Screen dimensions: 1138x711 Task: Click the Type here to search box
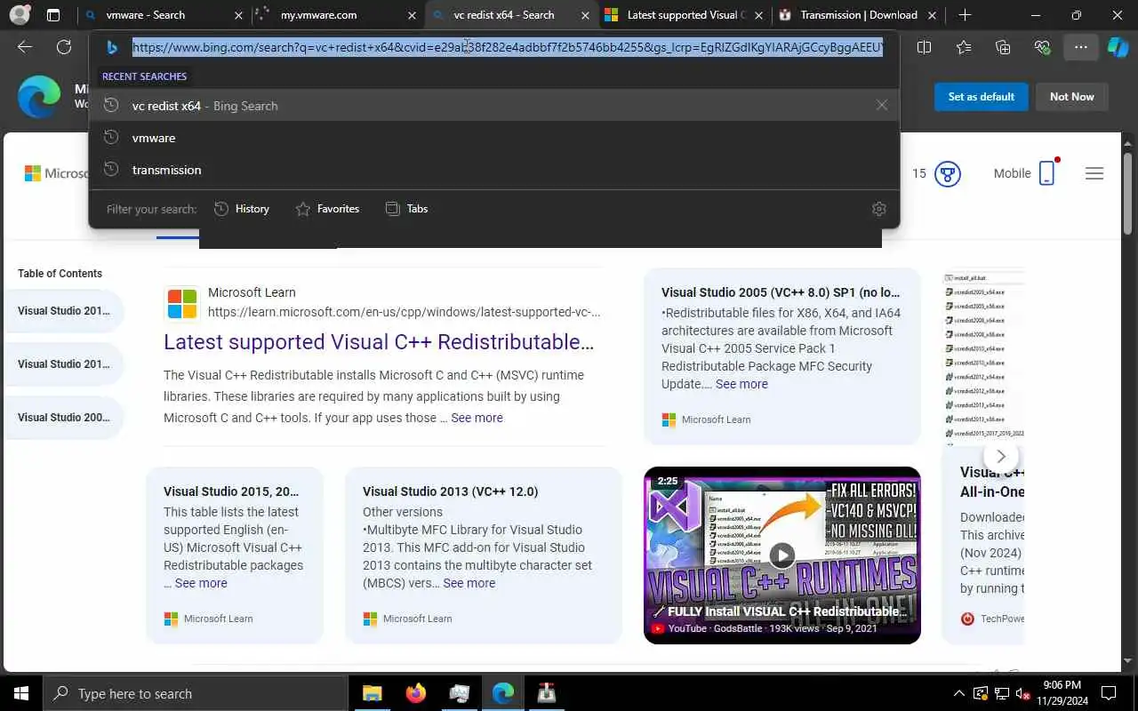coord(195,693)
